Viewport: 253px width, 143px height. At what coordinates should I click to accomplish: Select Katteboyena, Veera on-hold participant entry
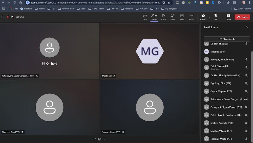pyautogui.click(x=226, y=99)
